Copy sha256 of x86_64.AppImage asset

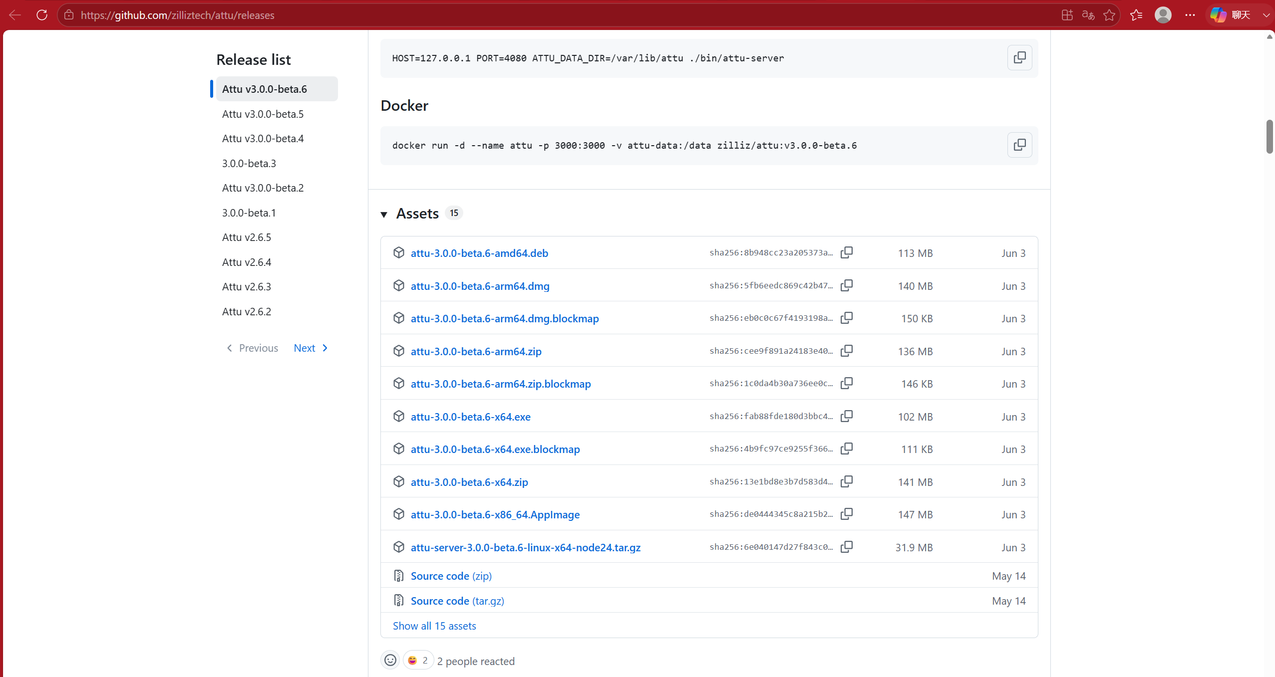(x=847, y=514)
